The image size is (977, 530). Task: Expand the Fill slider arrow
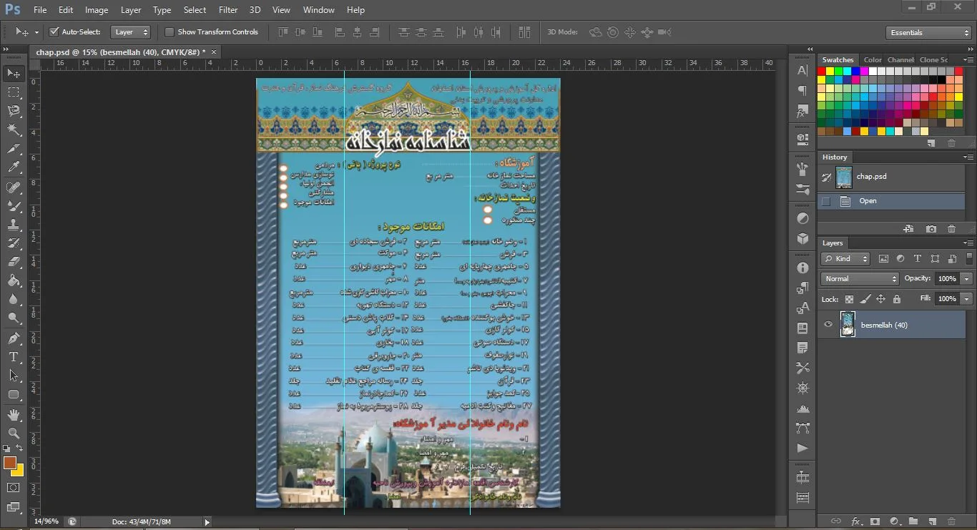point(967,298)
